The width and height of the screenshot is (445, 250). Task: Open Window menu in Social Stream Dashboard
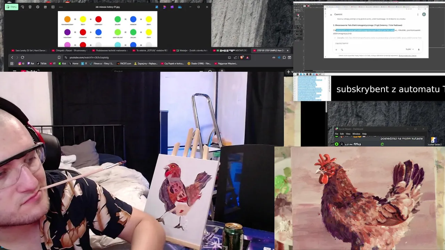tap(356, 134)
